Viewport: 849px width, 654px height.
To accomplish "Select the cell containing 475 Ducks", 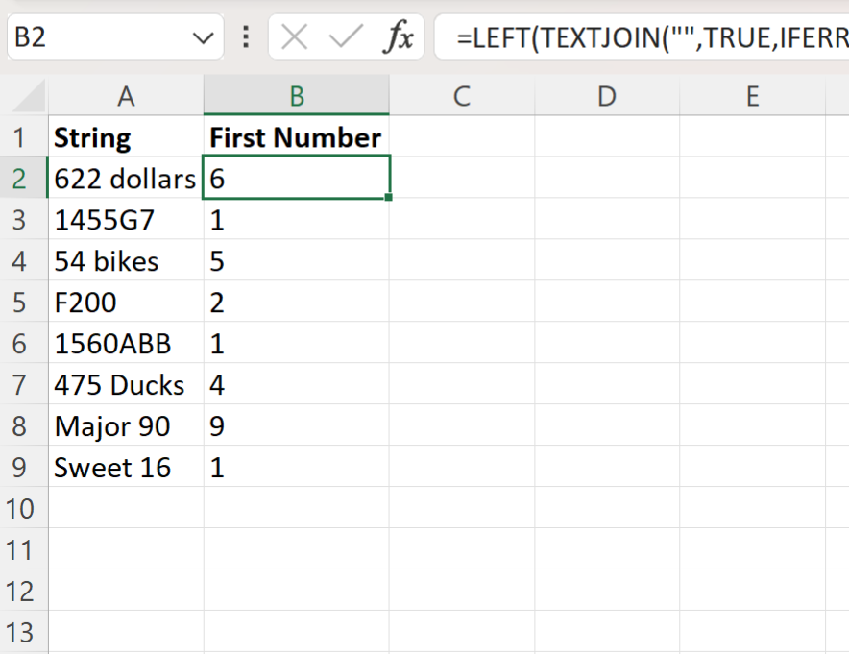I will click(126, 384).
